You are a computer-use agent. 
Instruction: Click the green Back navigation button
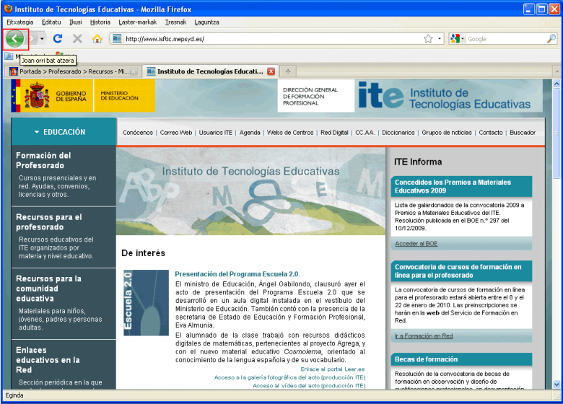click(14, 38)
